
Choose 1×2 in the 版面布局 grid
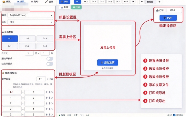coord(27,38)
